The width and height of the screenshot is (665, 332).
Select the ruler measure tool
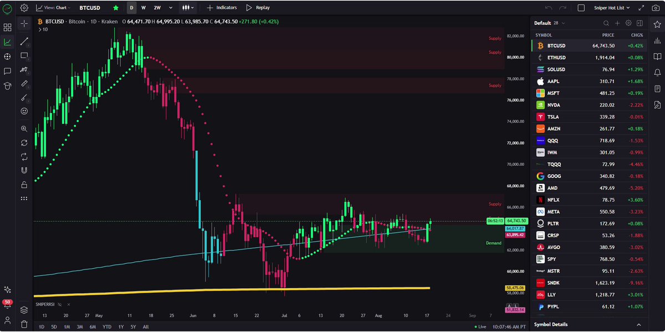24,84
